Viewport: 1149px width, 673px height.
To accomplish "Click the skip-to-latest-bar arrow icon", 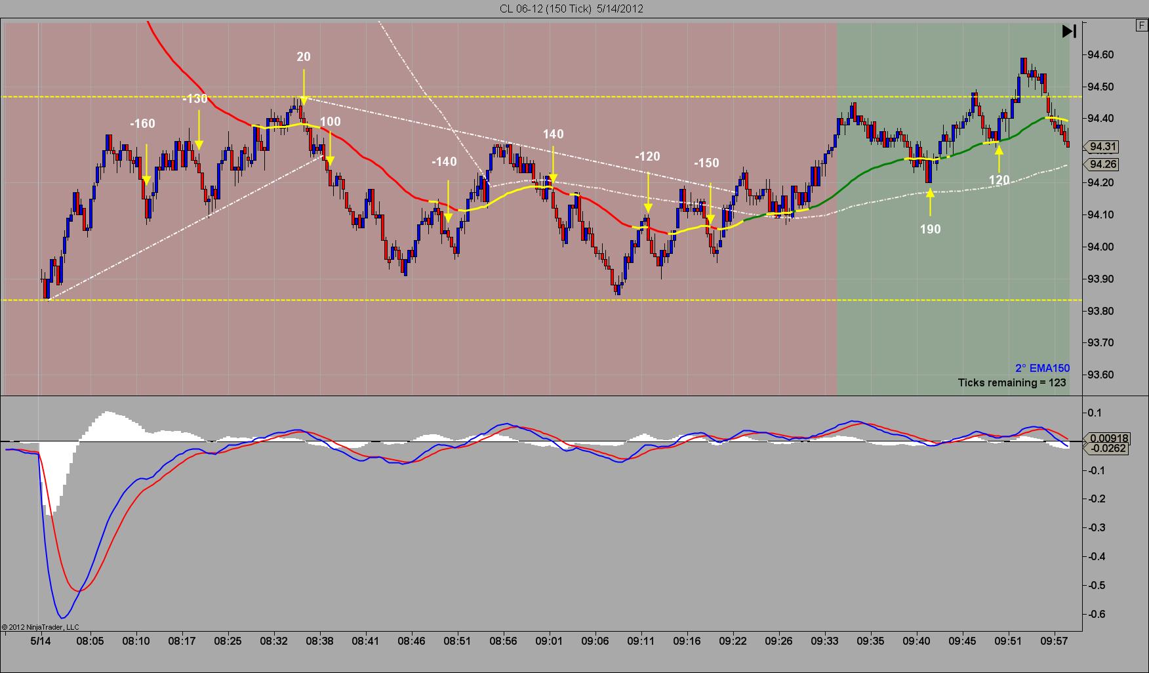I will tap(1069, 31).
